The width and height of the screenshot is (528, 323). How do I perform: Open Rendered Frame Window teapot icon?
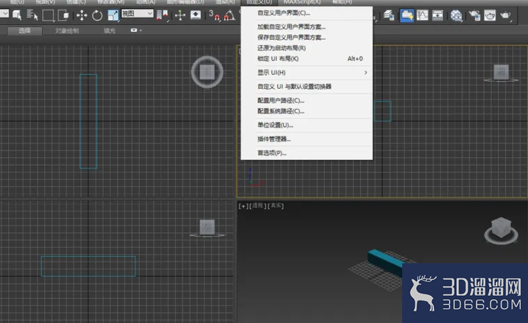(x=490, y=15)
